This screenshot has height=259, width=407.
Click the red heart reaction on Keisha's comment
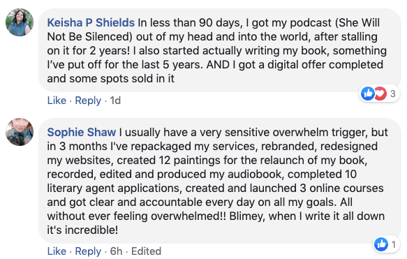pyautogui.click(x=380, y=93)
